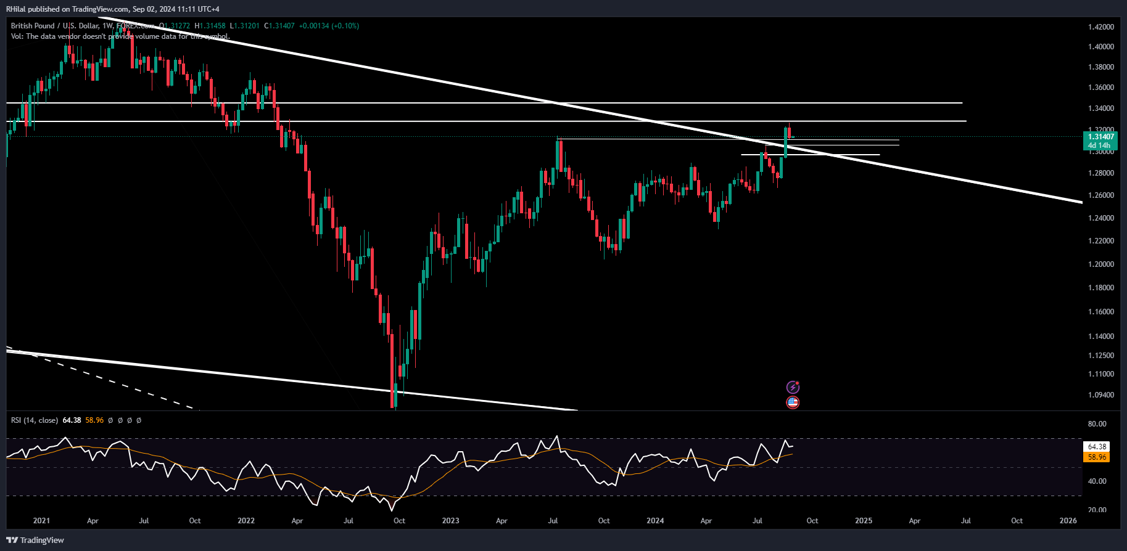Click the 2021 label on time axis
Screen dimensions: 1127x551
tap(41, 521)
